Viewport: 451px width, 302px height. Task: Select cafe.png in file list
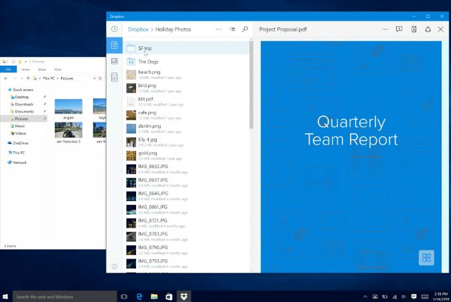[186, 115]
